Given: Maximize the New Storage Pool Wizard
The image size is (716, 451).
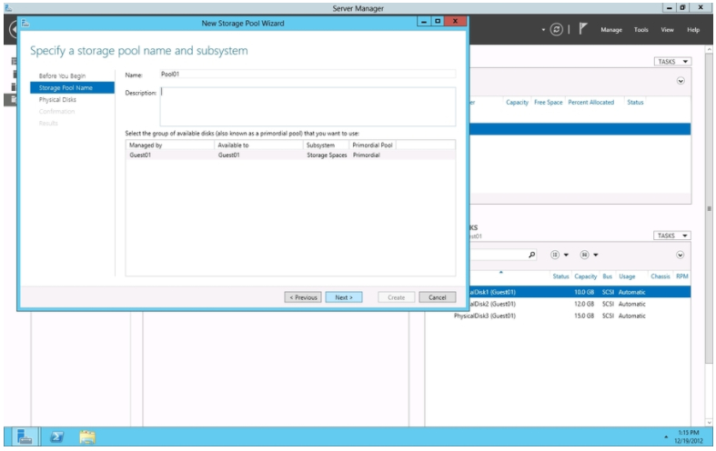Looking at the screenshot, I should pyautogui.click(x=438, y=22).
